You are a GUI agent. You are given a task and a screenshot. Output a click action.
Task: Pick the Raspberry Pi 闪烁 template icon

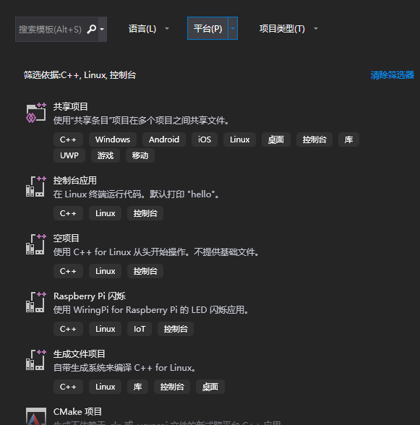point(36,302)
